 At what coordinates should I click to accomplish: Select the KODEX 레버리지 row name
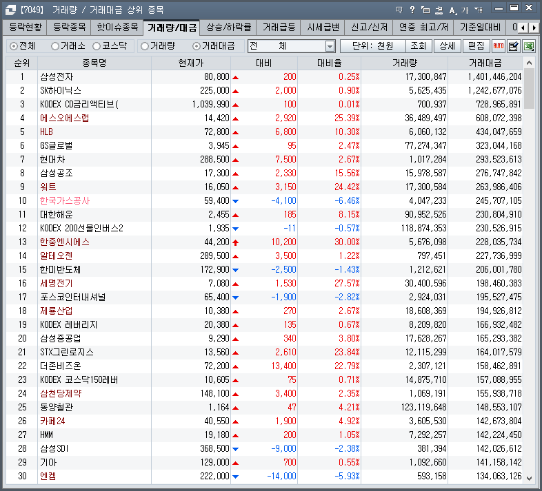(x=68, y=325)
